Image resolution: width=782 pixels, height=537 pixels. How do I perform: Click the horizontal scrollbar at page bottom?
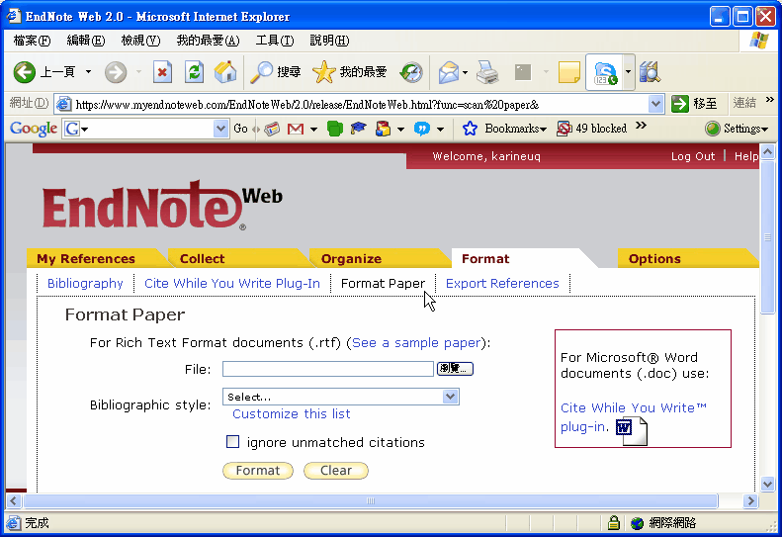point(371,501)
